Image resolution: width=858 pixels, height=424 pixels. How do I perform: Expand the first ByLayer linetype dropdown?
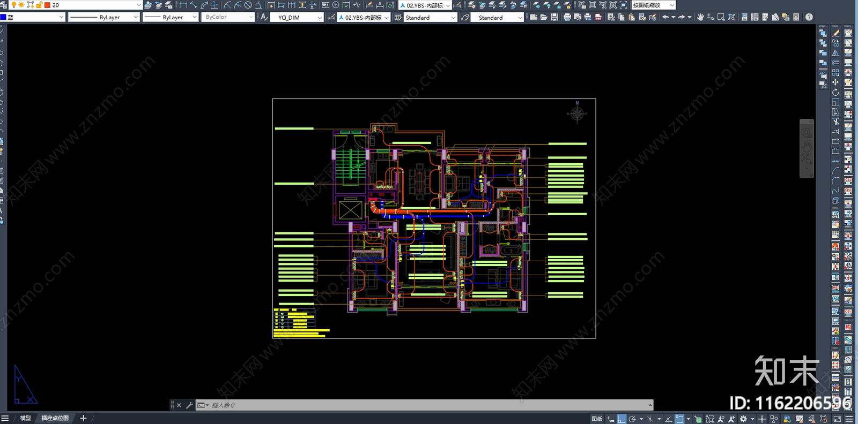click(135, 17)
